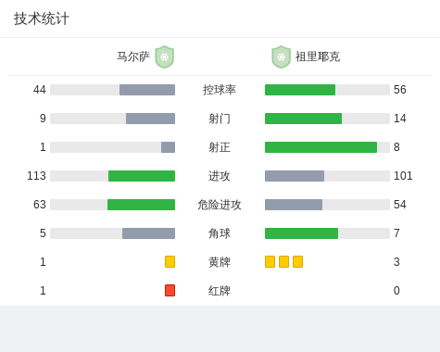Click 祖里耶克's third yellow card icon
The width and height of the screenshot is (440, 352).
pos(297,261)
